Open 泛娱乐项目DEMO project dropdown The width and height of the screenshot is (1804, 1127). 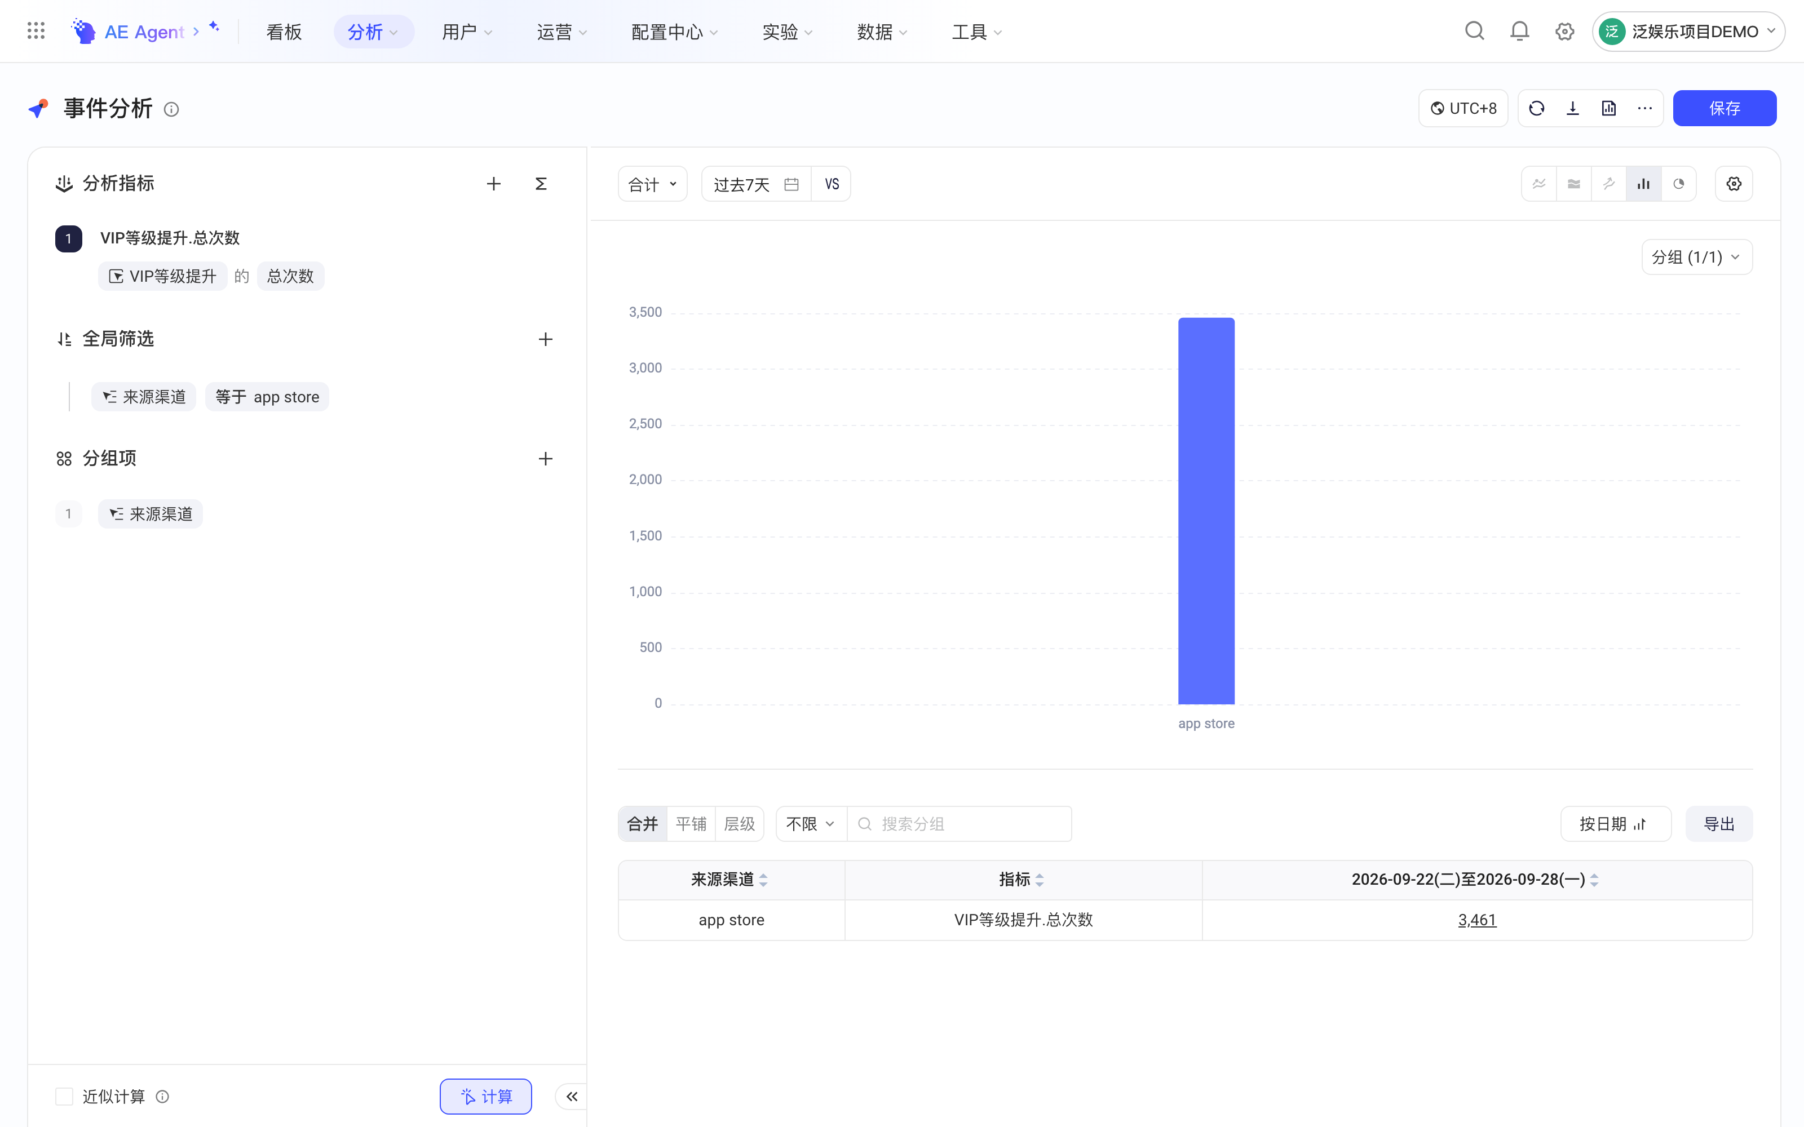[1688, 32]
